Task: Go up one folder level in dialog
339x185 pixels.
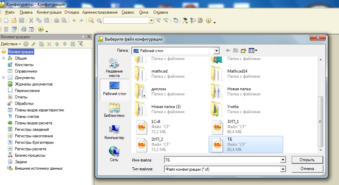Action: (x=236, y=50)
